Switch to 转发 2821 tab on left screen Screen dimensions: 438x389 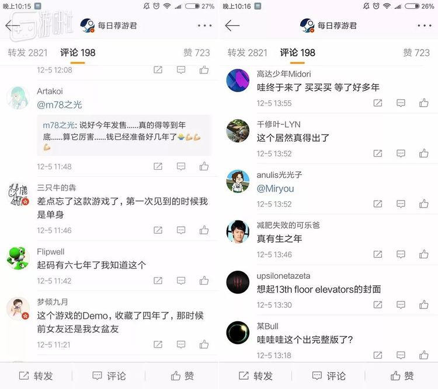27,52
